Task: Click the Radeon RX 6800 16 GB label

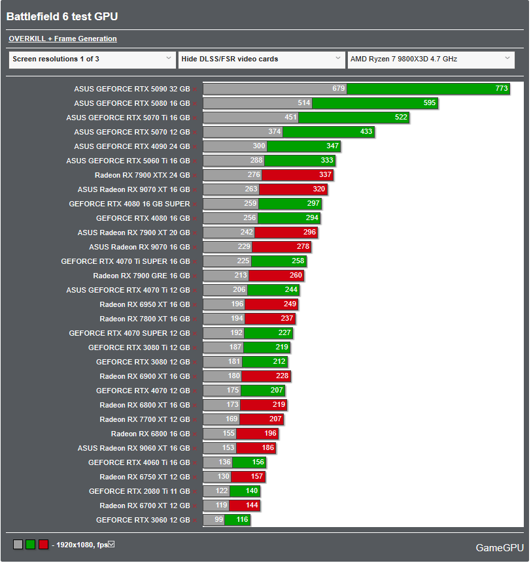Action: 150,434
